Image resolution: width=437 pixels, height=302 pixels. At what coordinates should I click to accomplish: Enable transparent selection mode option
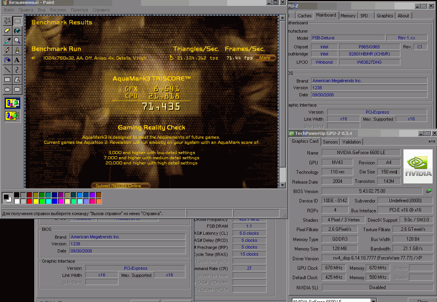coord(13,116)
